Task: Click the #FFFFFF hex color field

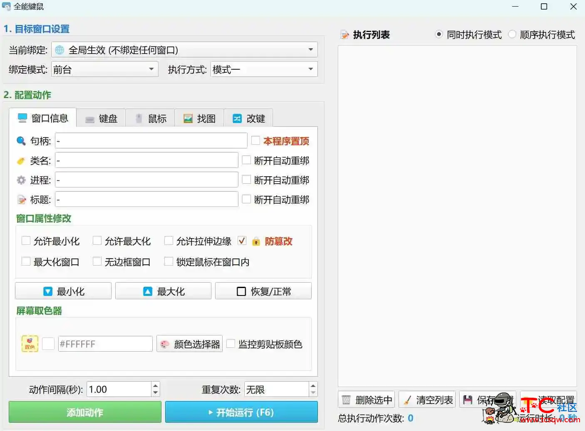Action: [105, 344]
